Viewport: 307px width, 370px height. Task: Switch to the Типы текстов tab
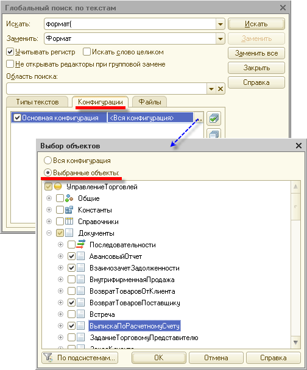coord(37,102)
